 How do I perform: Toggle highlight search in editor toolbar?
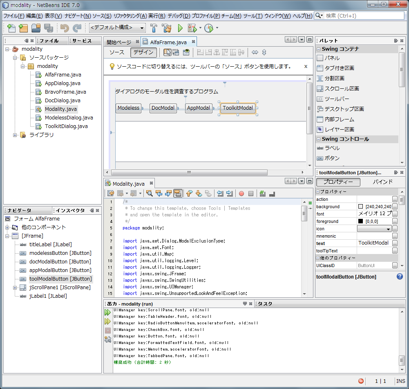point(177,193)
